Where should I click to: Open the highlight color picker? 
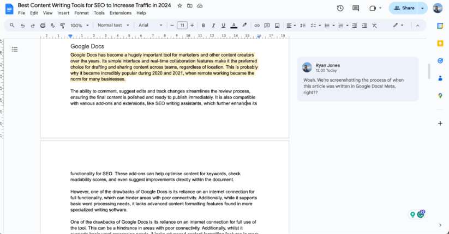(x=244, y=26)
